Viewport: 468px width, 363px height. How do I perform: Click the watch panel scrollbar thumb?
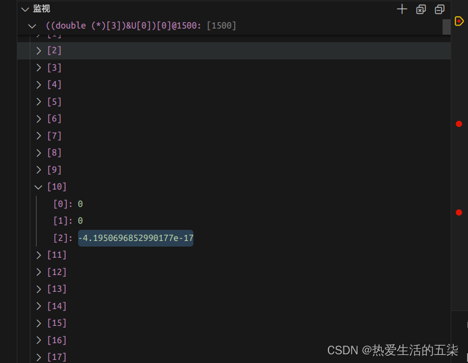(446, 27)
